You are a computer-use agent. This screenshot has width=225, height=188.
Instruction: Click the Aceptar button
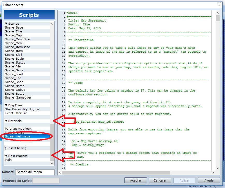point(136,180)
